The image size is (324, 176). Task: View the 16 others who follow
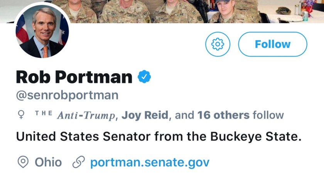click(224, 115)
